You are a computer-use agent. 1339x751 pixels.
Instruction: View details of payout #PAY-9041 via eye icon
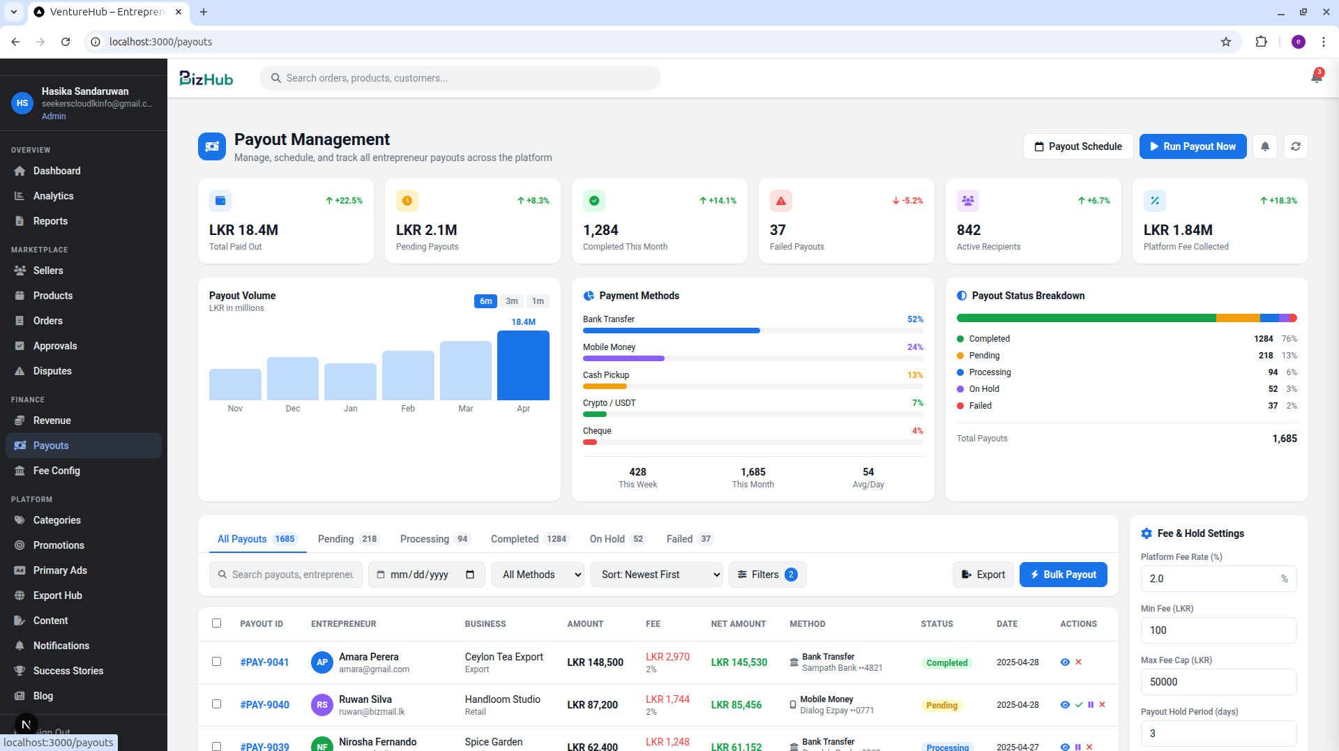pos(1065,662)
